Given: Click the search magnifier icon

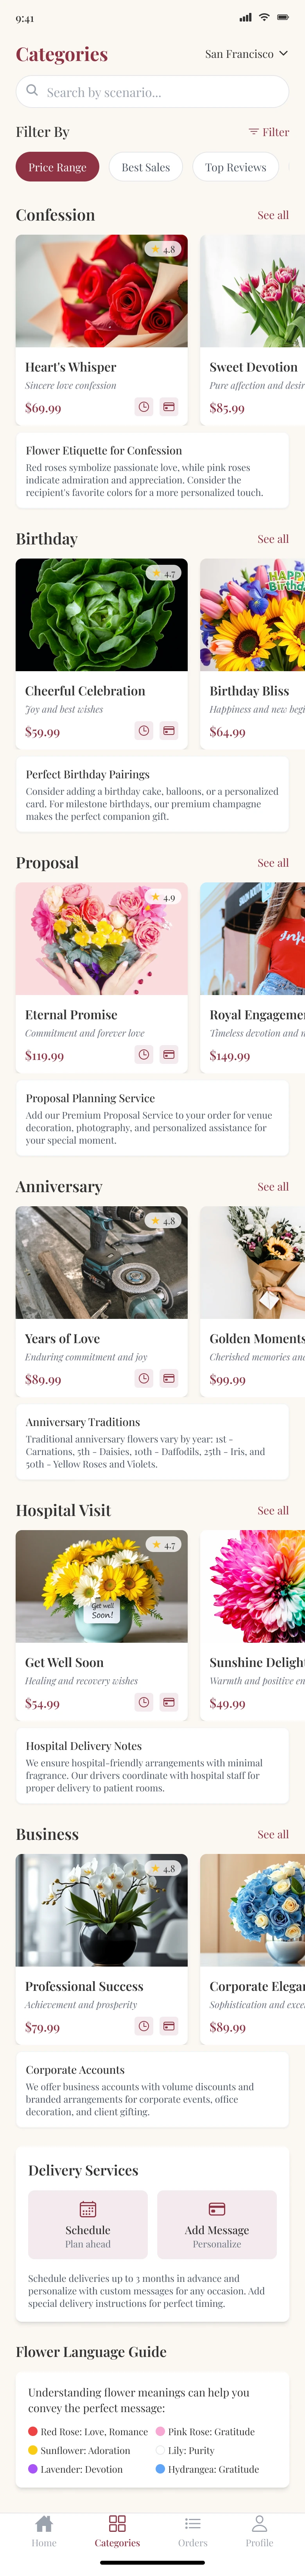Looking at the screenshot, I should tap(33, 91).
